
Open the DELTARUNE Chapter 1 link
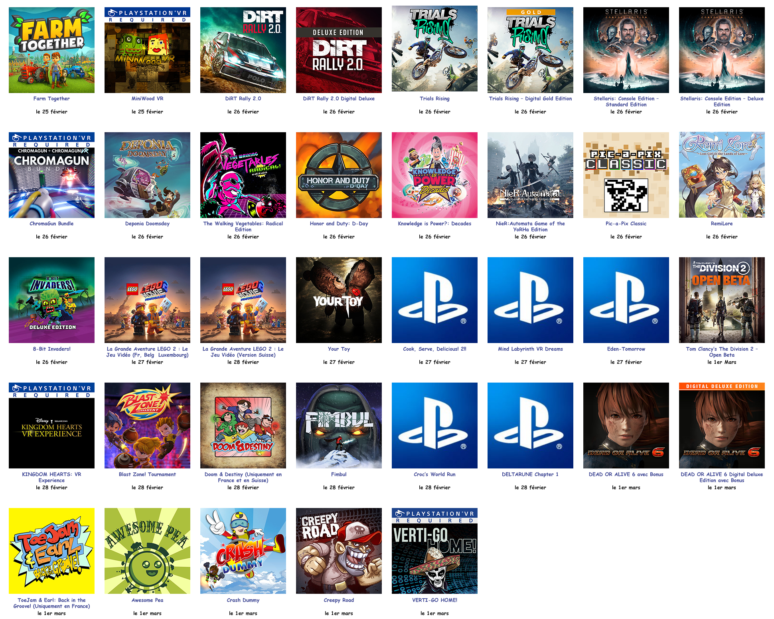530,474
